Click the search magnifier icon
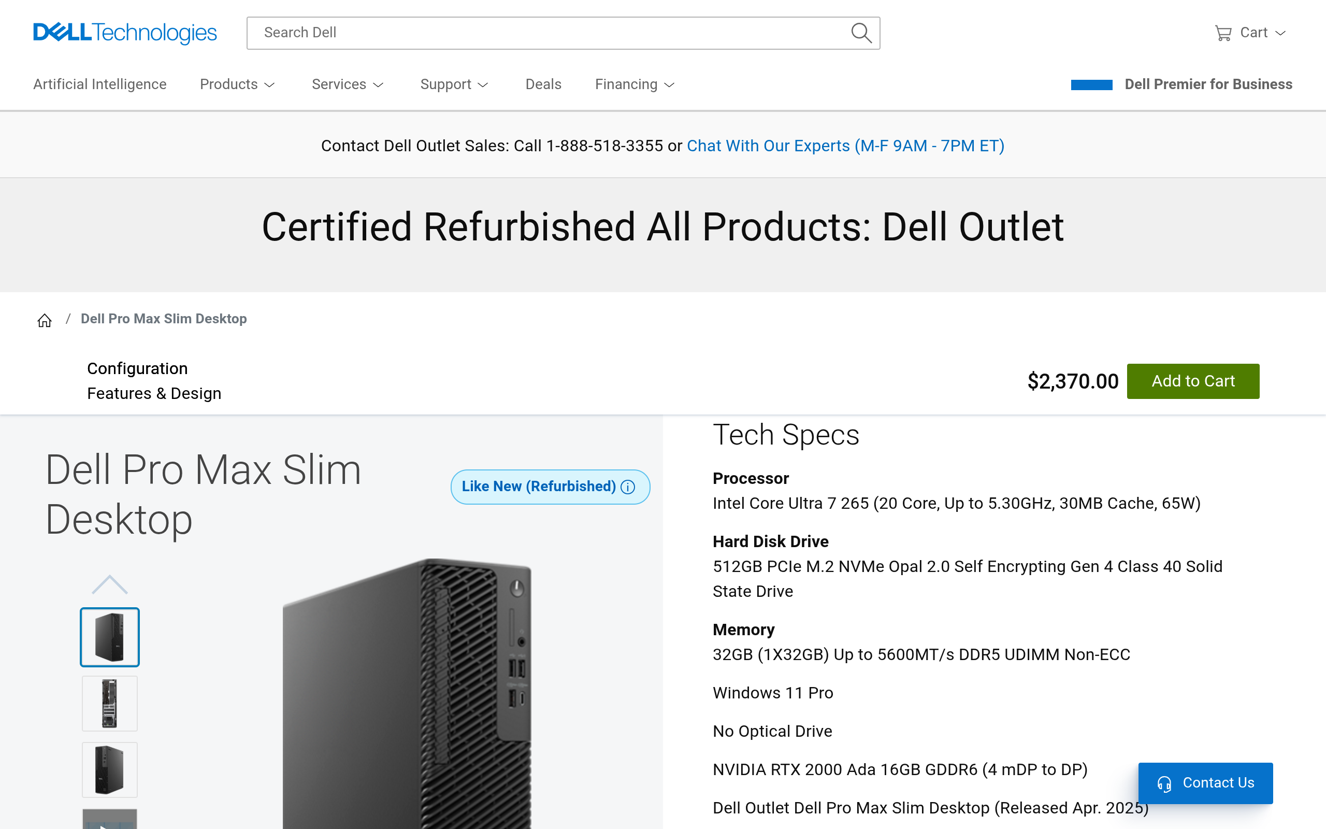Viewport: 1326px width, 829px height. 861,33
